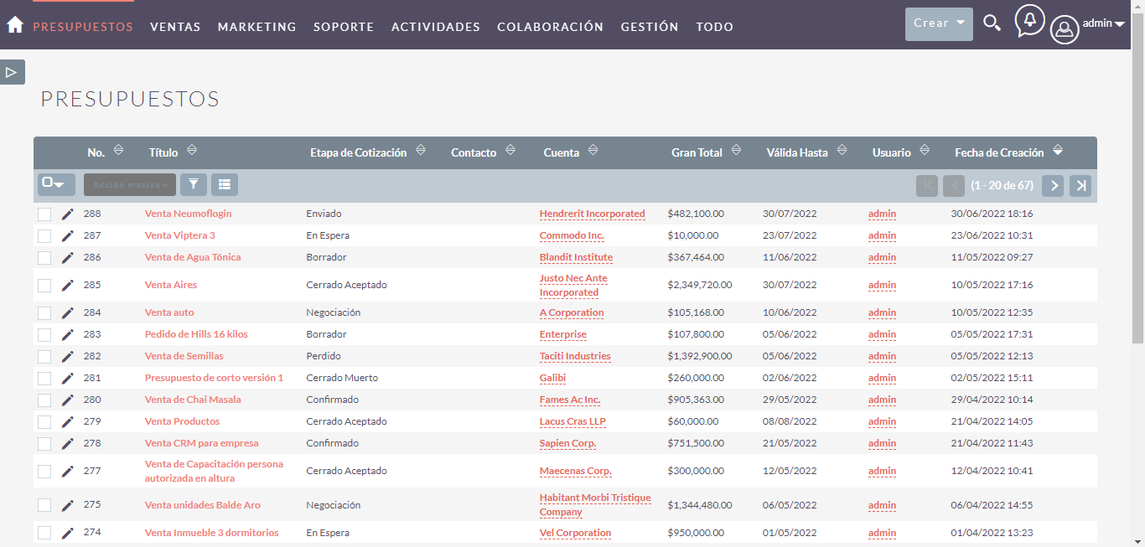Open the notifications bell

pos(1029,20)
